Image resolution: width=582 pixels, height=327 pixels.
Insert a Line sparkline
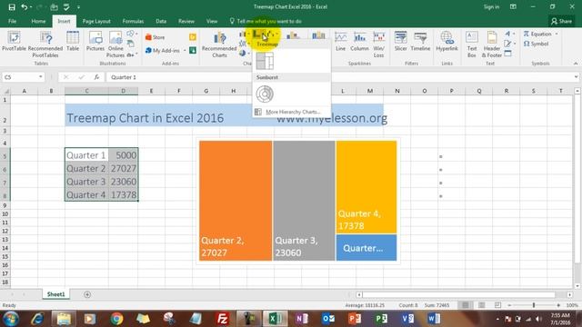340,41
